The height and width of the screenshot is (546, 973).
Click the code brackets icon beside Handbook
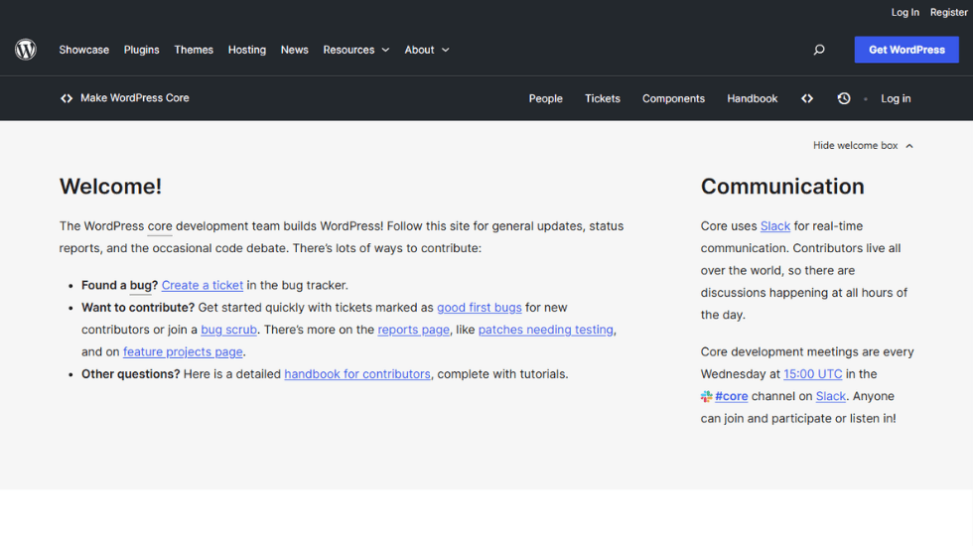806,98
